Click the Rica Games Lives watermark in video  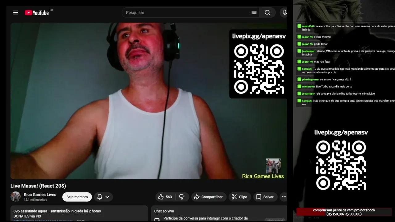(263, 176)
